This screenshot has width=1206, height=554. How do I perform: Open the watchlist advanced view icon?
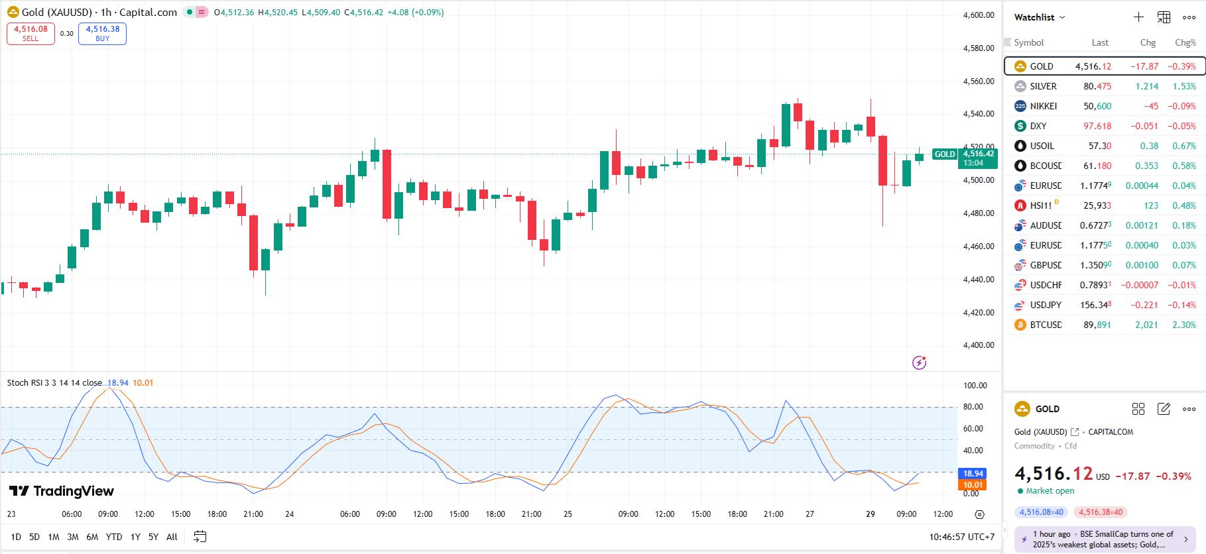[1164, 17]
